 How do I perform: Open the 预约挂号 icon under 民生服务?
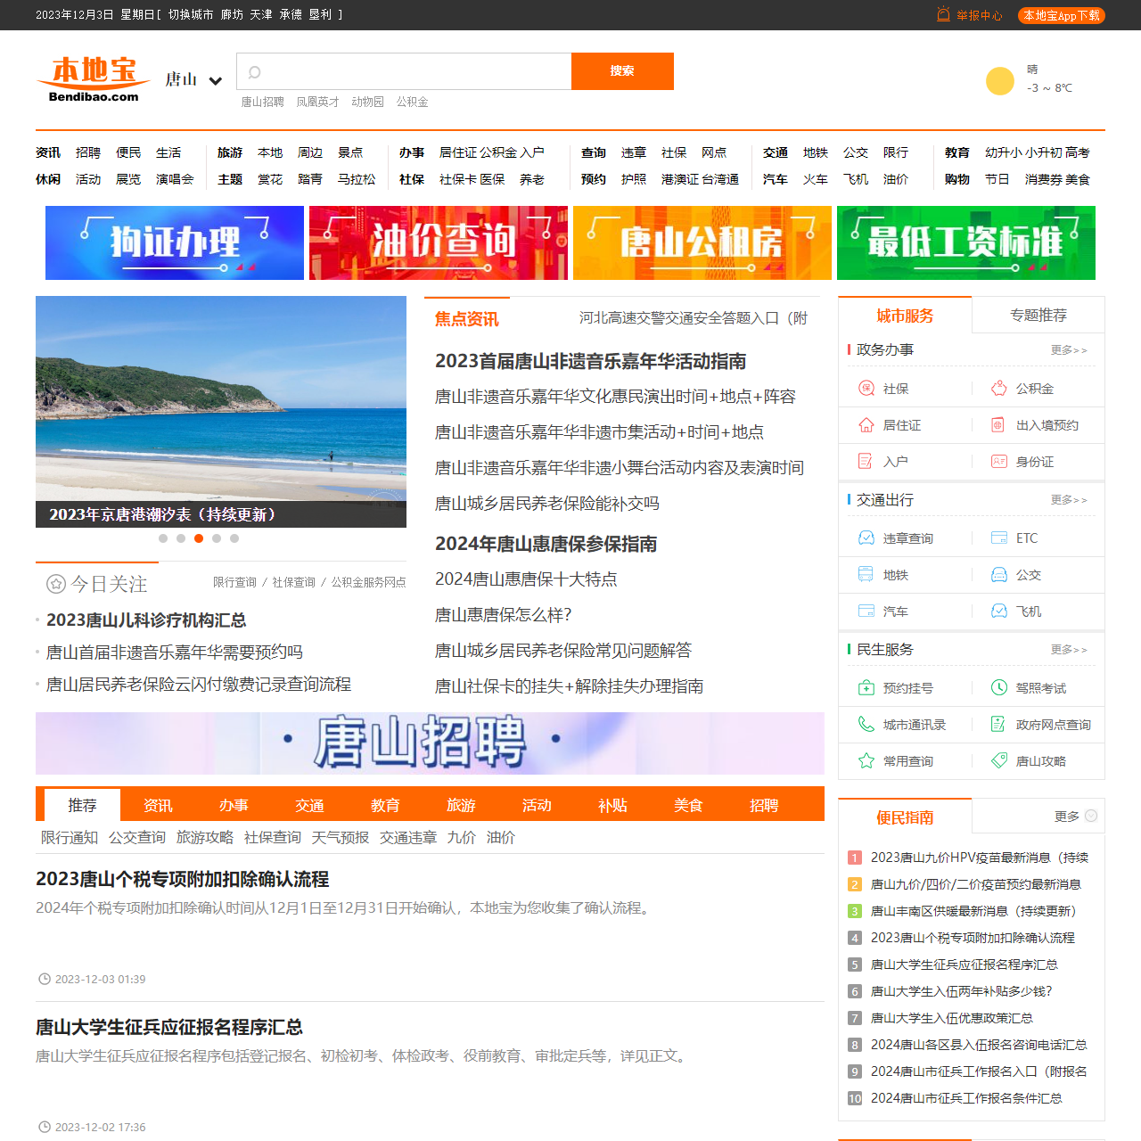point(866,687)
